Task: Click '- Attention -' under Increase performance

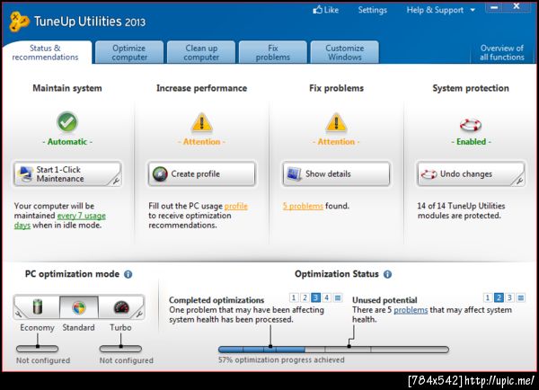Action: [202, 142]
